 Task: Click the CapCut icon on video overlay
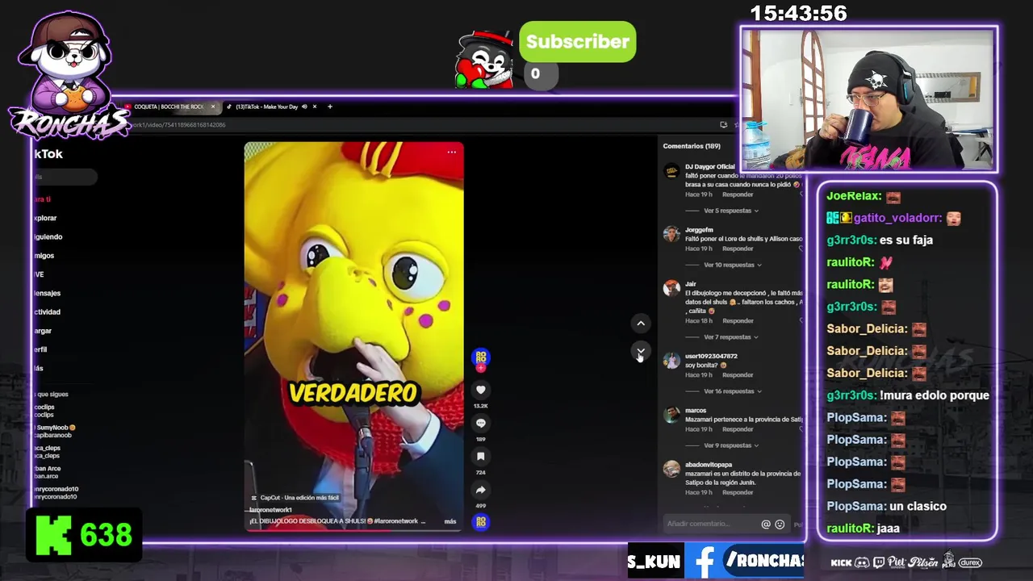(x=253, y=498)
